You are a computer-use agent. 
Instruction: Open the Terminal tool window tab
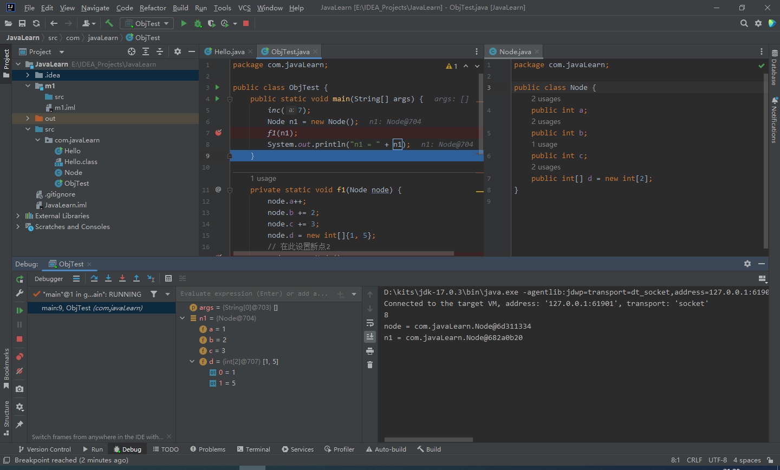tap(253, 449)
